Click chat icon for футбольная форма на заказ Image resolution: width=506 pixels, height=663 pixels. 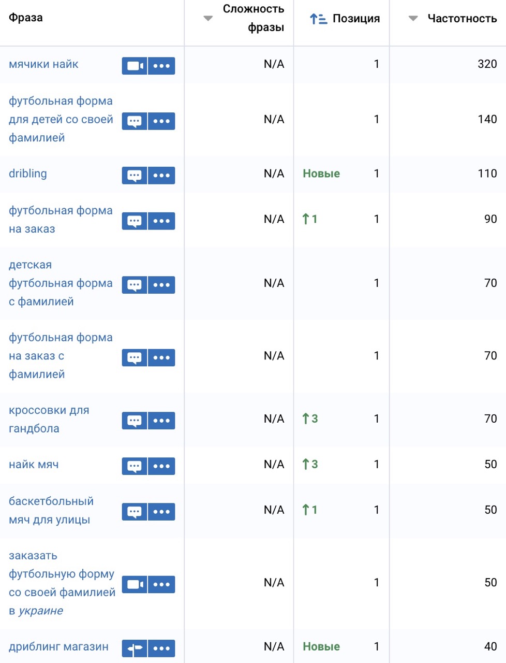[x=135, y=221]
